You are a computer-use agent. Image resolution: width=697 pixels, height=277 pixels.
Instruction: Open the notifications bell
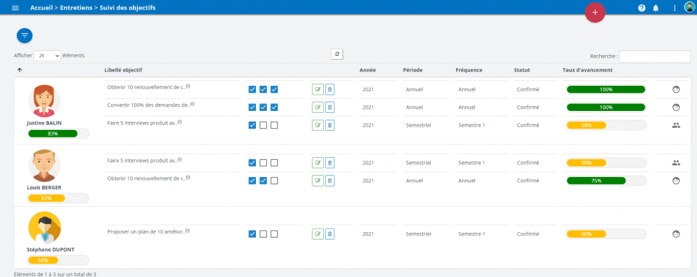656,7
